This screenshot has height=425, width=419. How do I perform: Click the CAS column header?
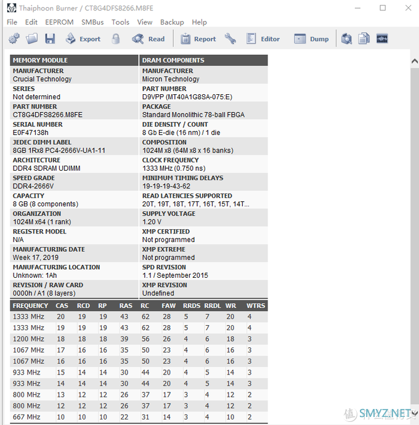coord(62,306)
